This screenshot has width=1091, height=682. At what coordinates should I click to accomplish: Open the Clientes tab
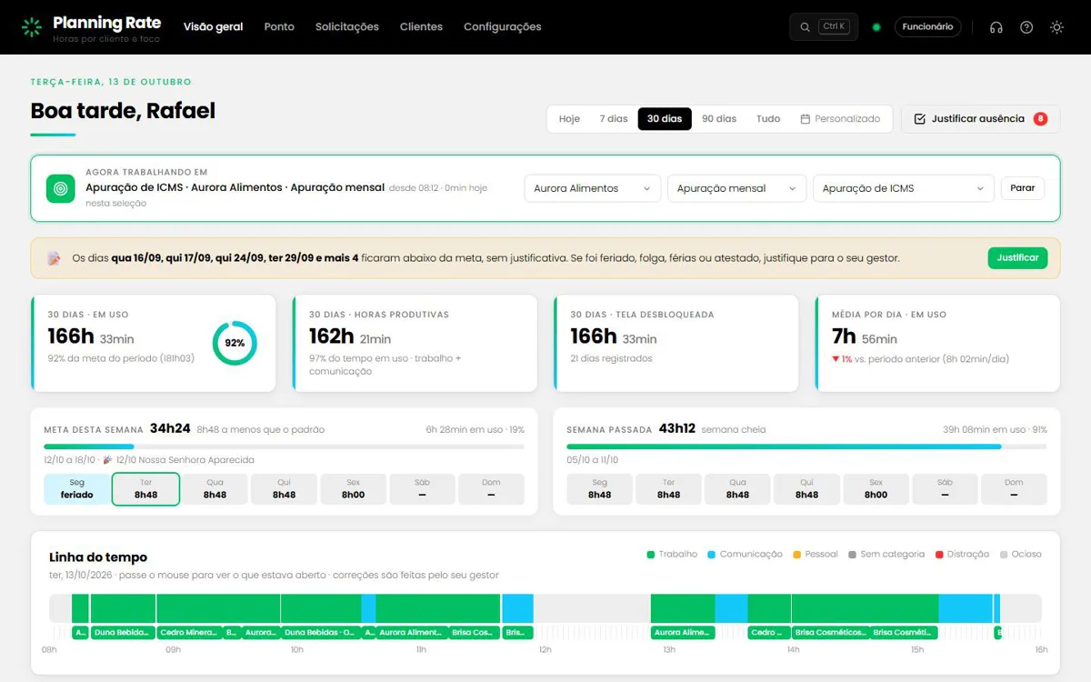(x=421, y=27)
